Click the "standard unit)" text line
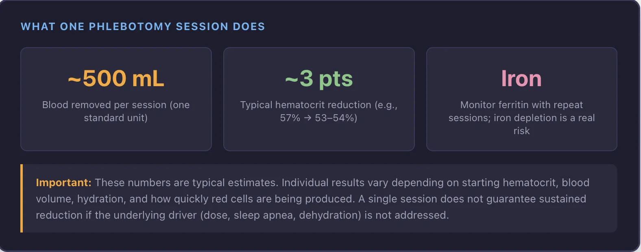This screenshot has height=252, width=641. [116, 118]
